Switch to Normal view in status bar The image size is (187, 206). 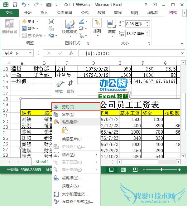pos(111,170)
